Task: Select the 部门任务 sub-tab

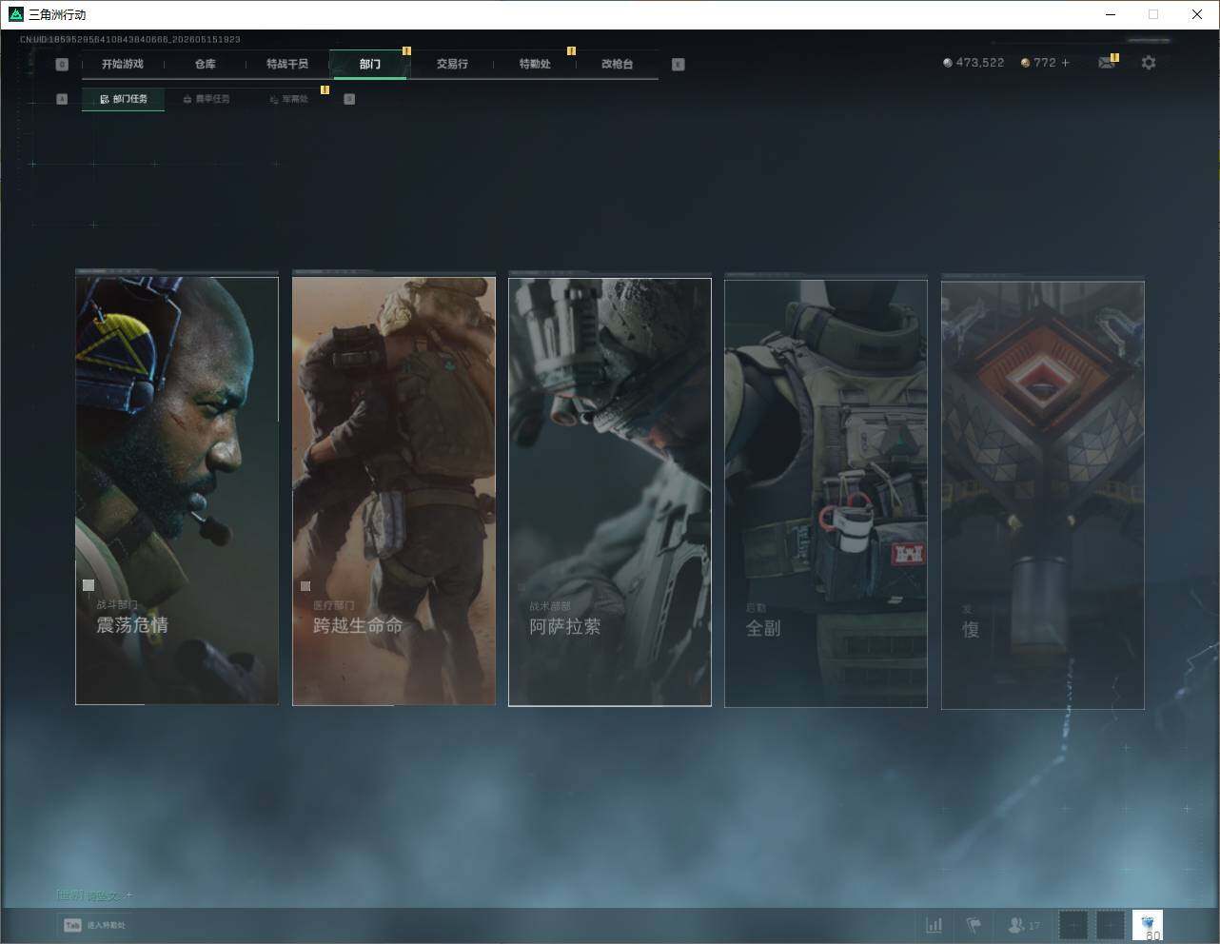Action: point(123,99)
